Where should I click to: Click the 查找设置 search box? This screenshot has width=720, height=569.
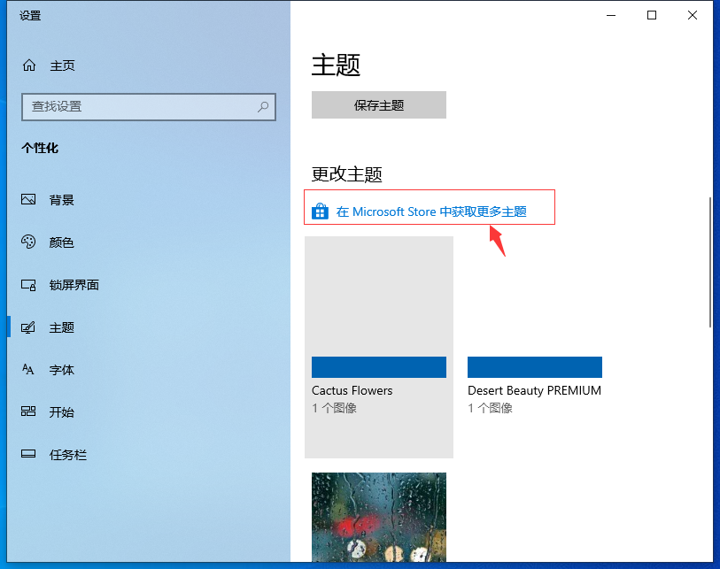click(142, 106)
